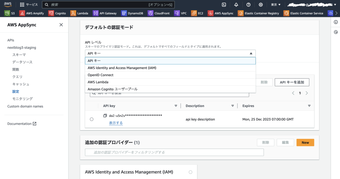The image size is (340, 179).
Task: Open the Cognito shortcut
Action: 57,13
